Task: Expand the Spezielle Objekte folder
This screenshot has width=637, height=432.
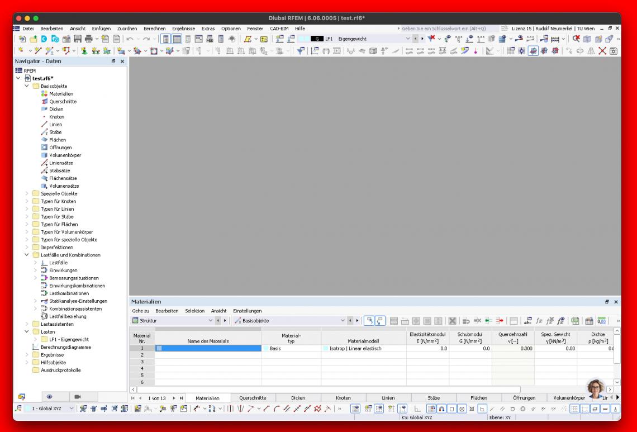Action: point(27,193)
